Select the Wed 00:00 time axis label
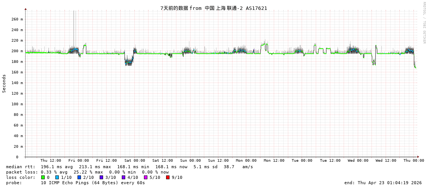This screenshot has width=428, height=188. pyautogui.click(x=358, y=161)
